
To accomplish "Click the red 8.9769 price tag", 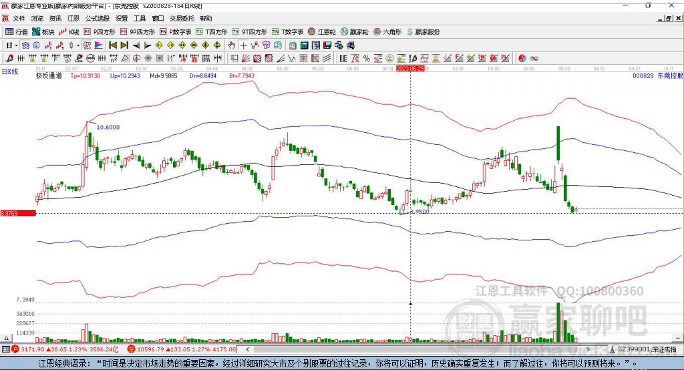I will click(18, 213).
